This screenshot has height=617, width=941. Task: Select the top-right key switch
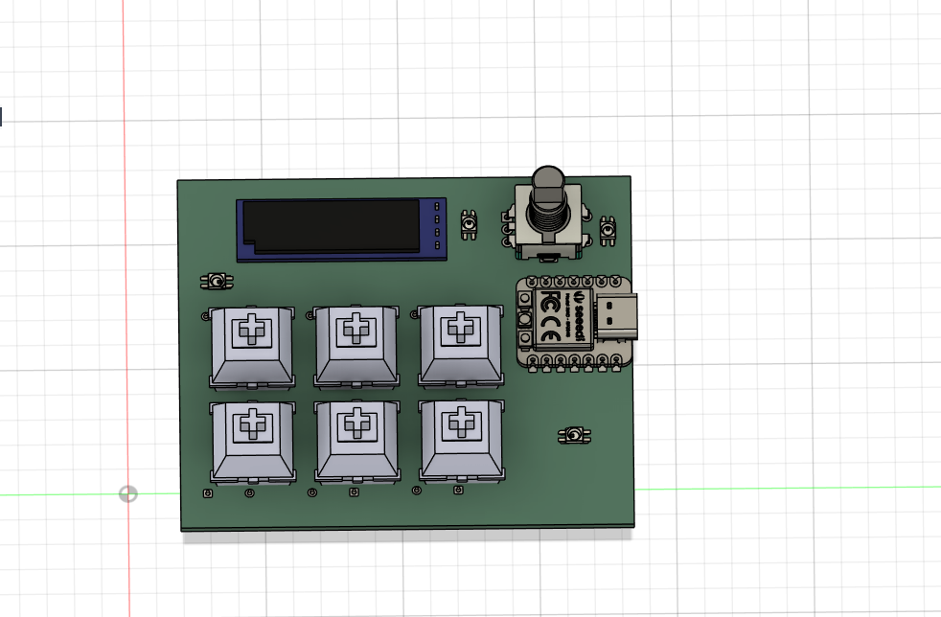coord(460,346)
